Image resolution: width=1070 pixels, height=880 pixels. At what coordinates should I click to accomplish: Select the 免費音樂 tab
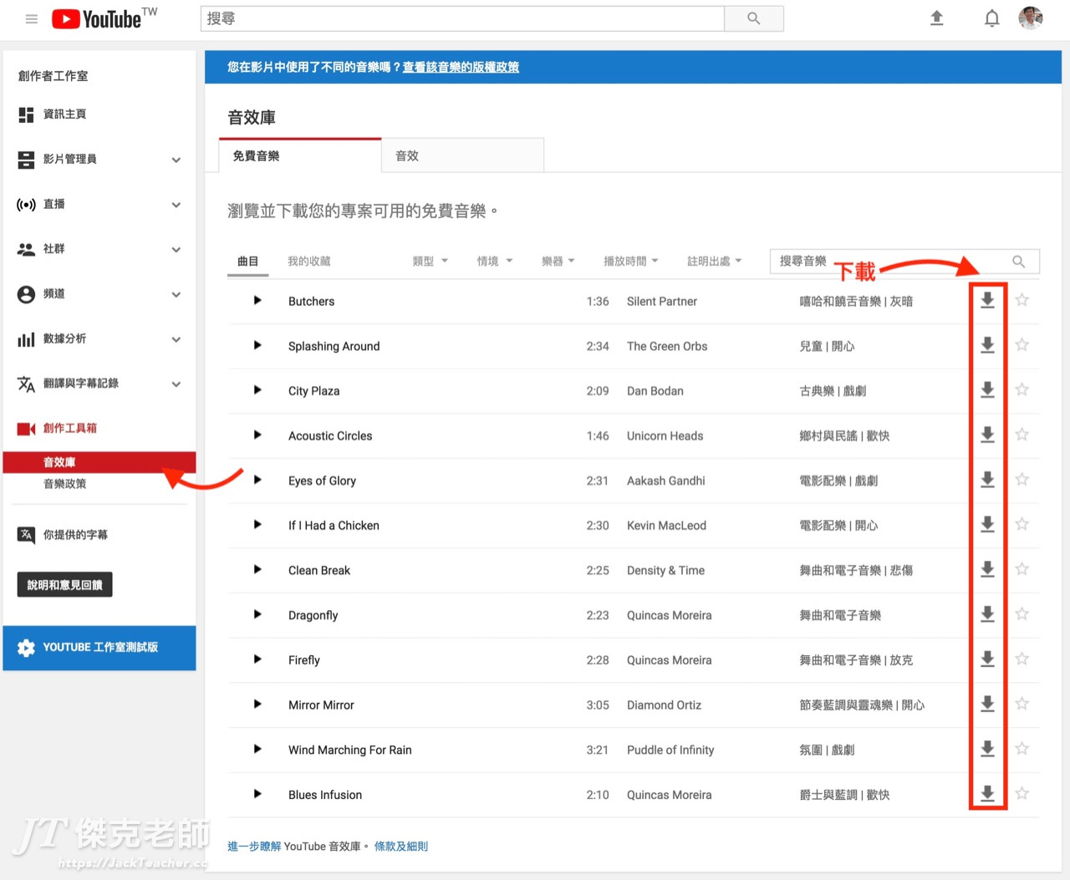tap(300, 155)
